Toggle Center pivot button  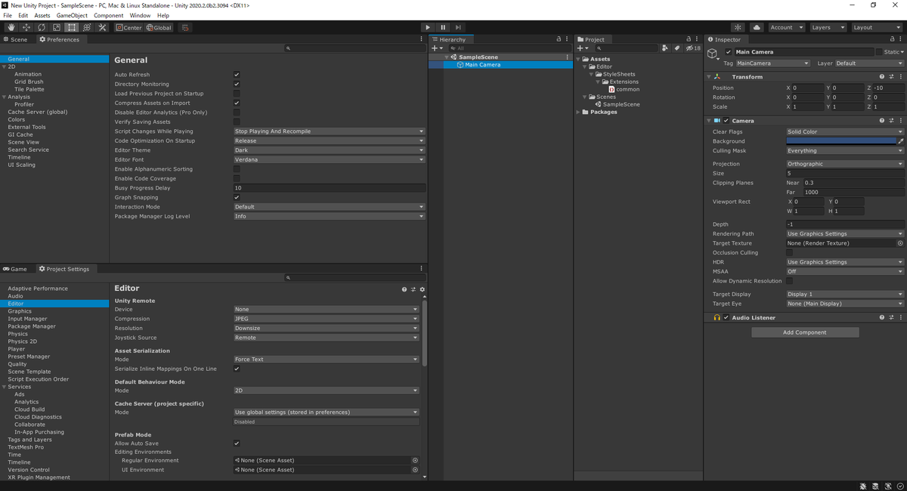tap(128, 27)
